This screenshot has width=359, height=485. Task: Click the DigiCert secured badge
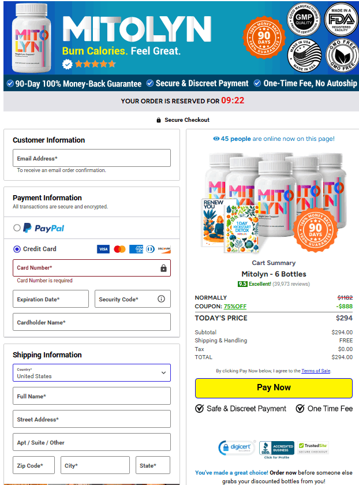237,447
